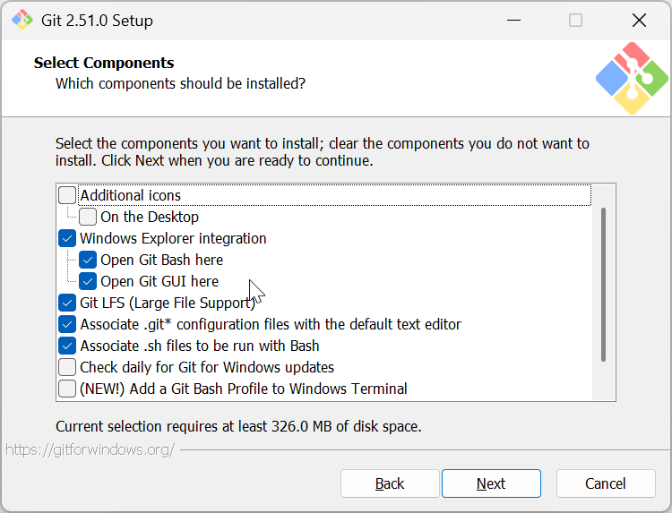Click the disk space requirement text
The height and width of the screenshot is (513, 672).
[x=238, y=426]
